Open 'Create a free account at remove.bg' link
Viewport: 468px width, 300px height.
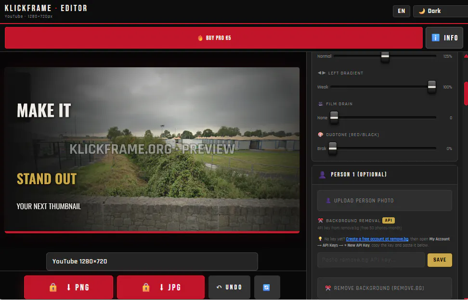377,239
